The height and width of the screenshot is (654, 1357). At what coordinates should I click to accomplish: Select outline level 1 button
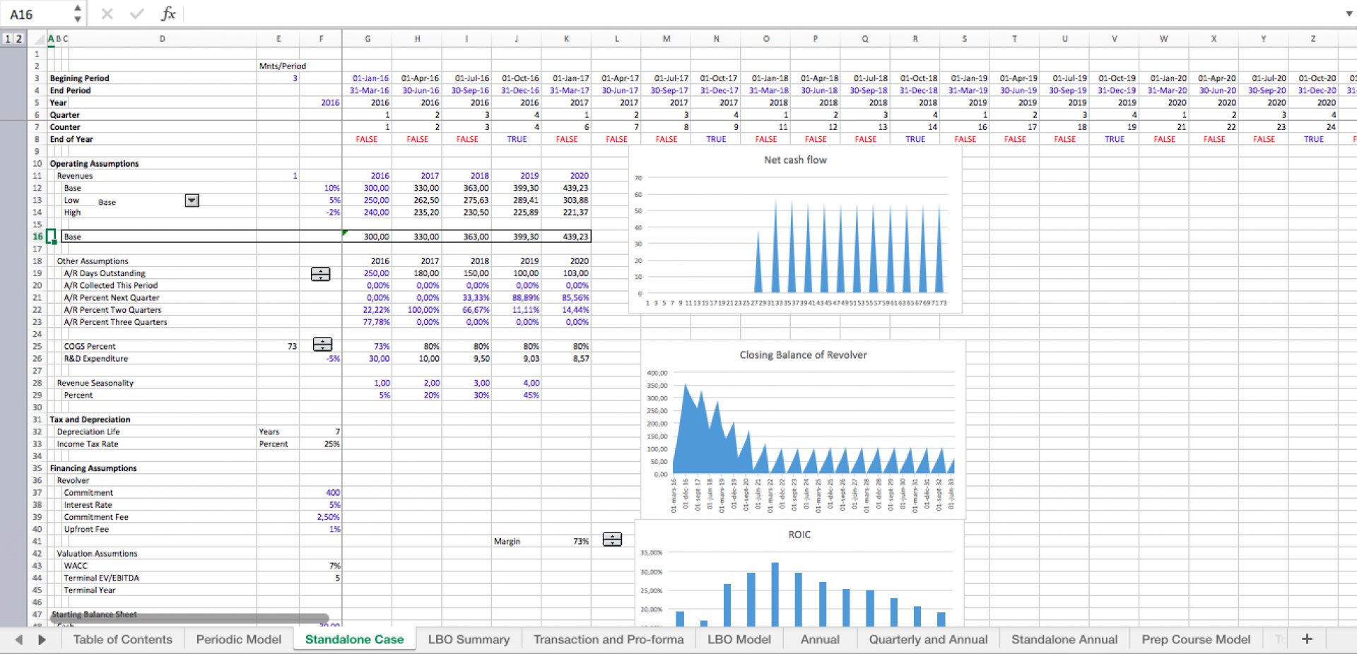pyautogui.click(x=8, y=39)
